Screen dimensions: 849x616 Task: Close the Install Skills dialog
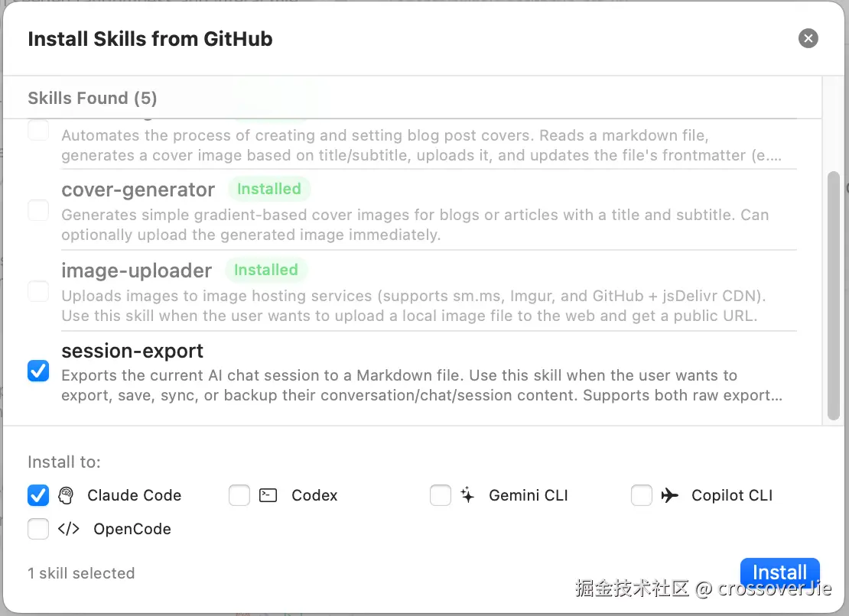(x=808, y=38)
